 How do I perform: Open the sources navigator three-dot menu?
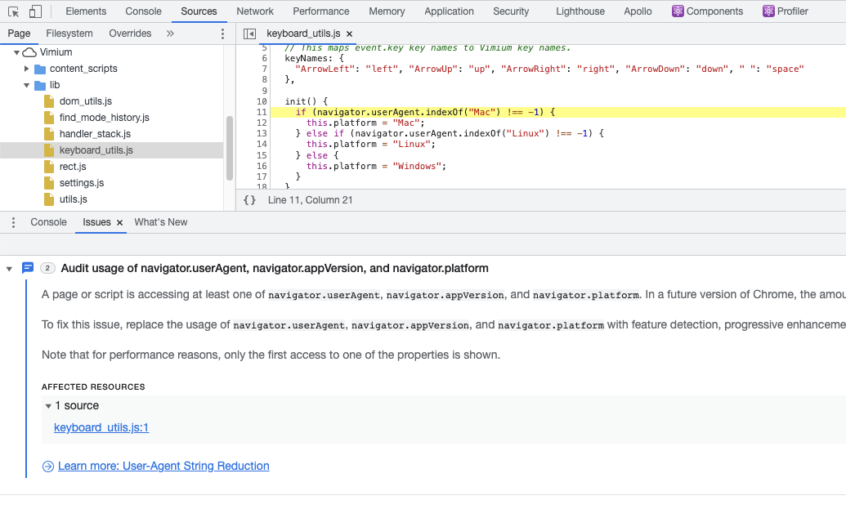click(x=222, y=34)
